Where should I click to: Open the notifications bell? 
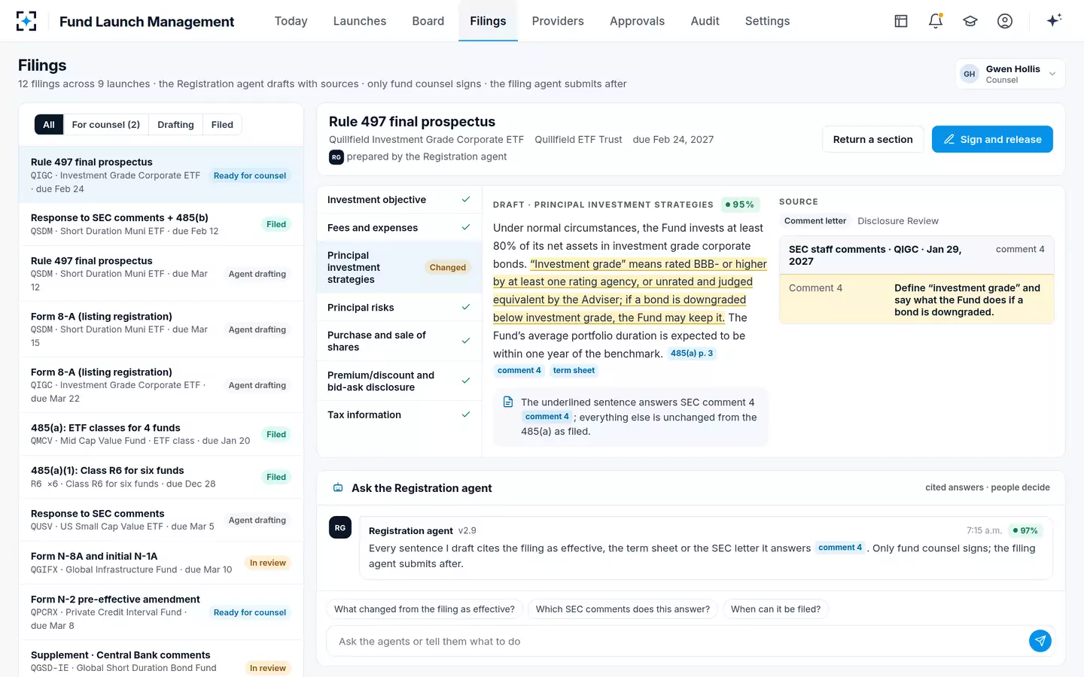[936, 21]
